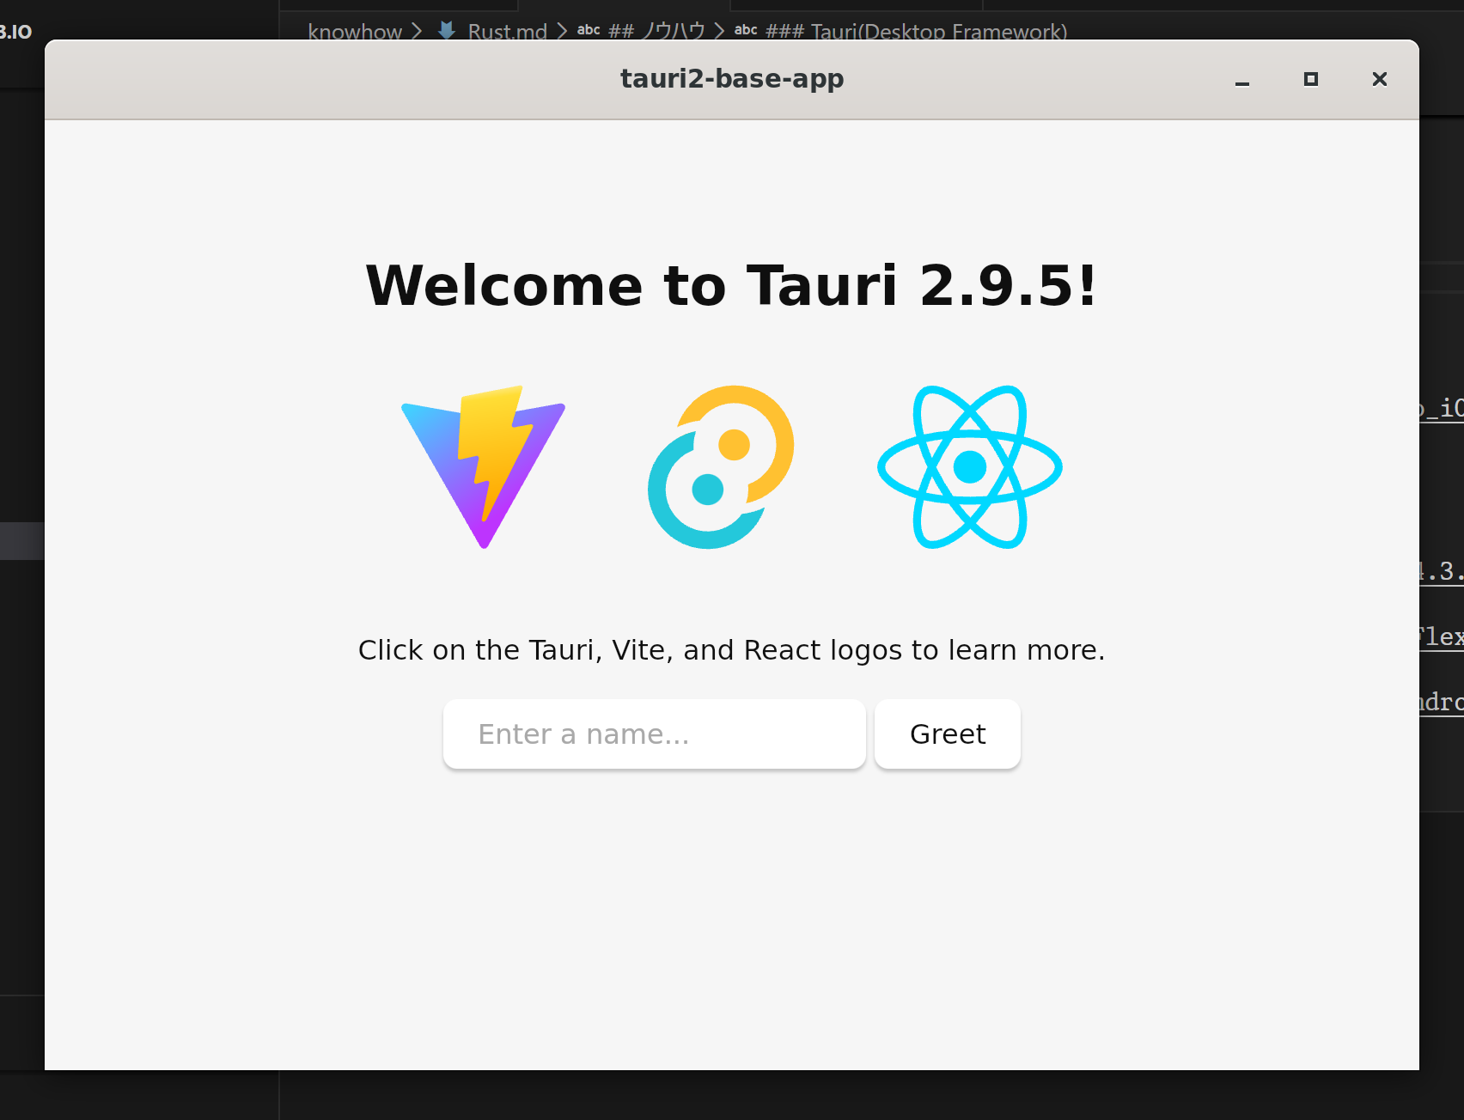Click the Vite lightning bolt logo
This screenshot has width=1464, height=1120.
(x=483, y=468)
